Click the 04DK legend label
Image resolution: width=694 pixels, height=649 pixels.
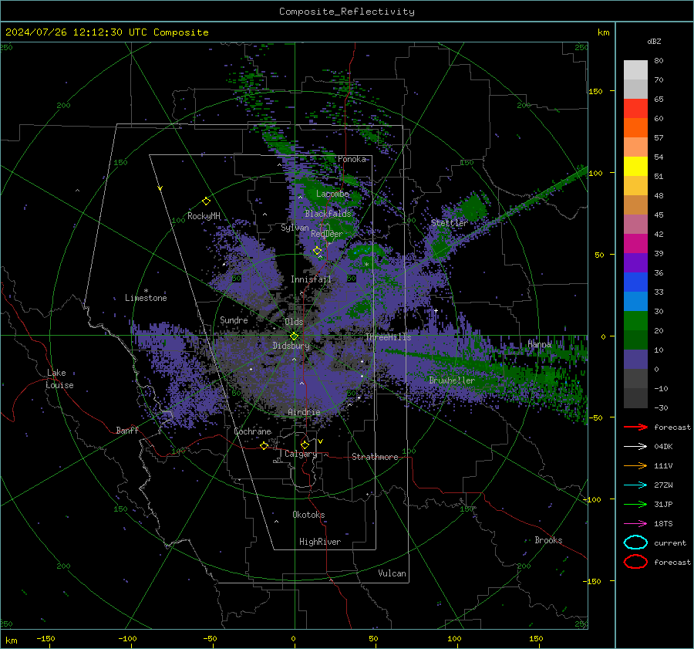663,447
